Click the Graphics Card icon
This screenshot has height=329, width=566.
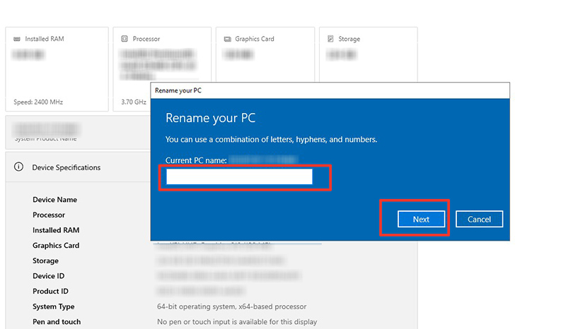coord(227,39)
